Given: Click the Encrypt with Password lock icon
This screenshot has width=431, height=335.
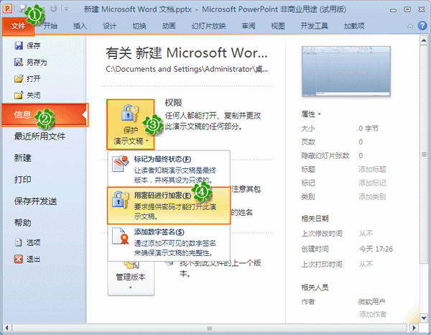Looking at the screenshot, I should pyautogui.click(x=120, y=200).
